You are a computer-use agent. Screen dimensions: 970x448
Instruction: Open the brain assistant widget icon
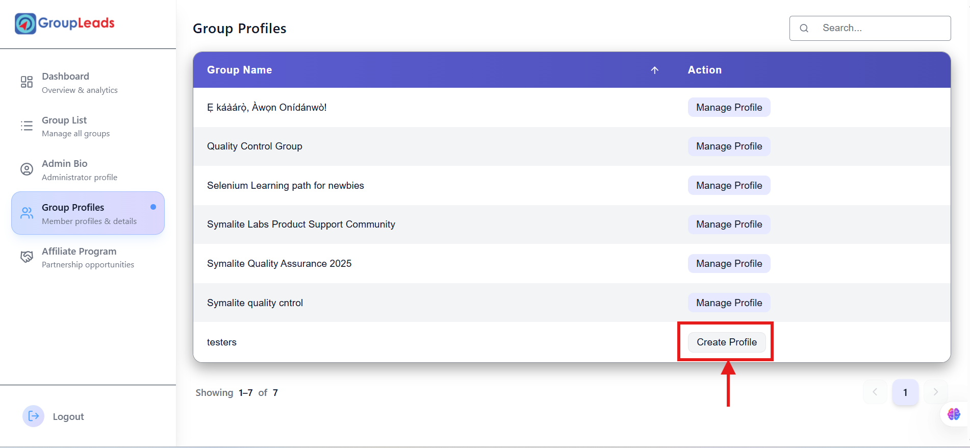pos(954,414)
